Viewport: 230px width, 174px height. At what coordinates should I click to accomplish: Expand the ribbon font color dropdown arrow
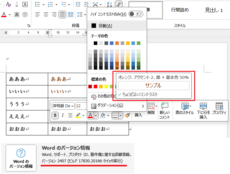pos(10,15)
